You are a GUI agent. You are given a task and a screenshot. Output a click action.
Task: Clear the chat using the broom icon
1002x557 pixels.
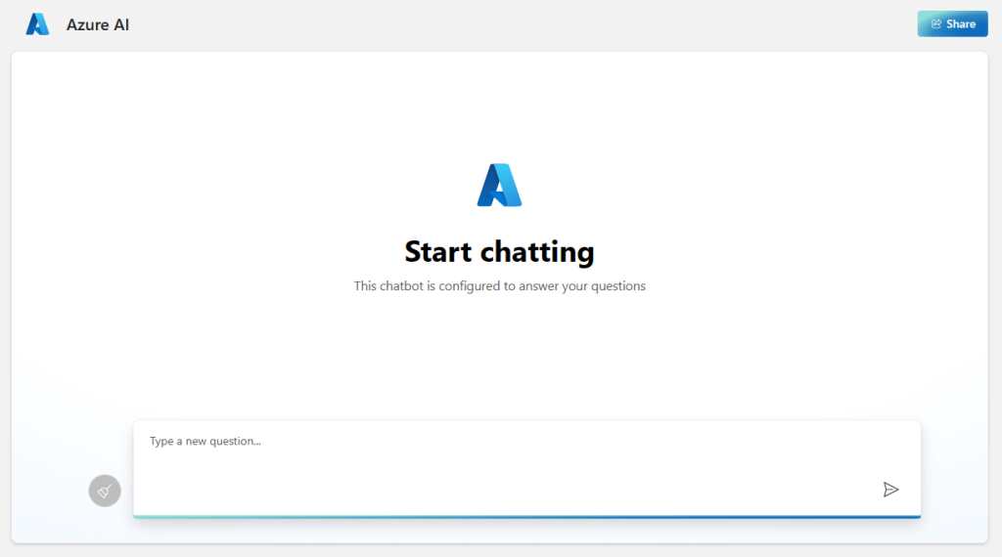[x=105, y=491]
